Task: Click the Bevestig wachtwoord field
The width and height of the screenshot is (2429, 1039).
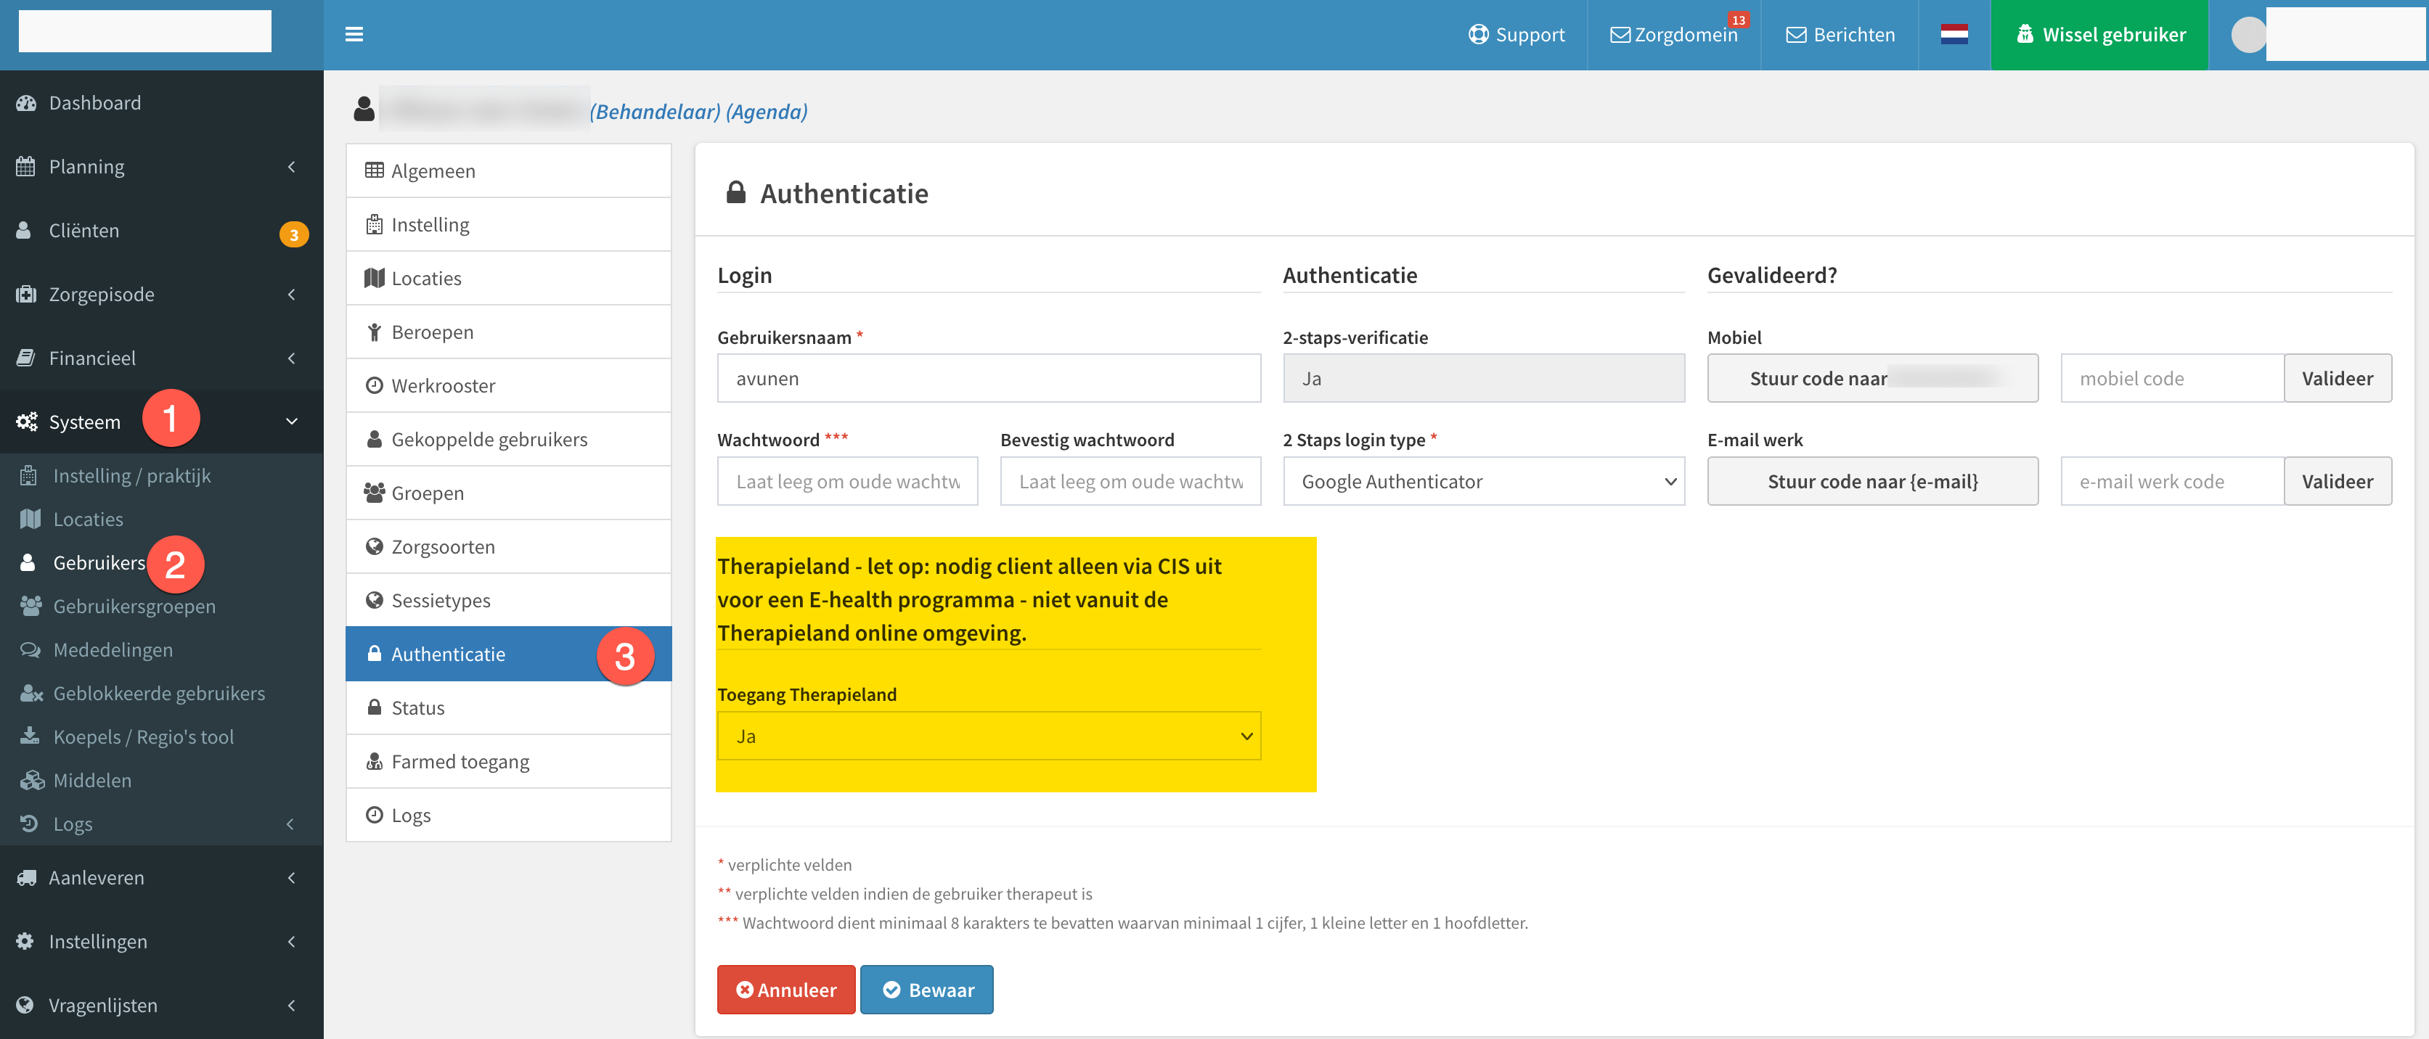Action: pos(1130,481)
